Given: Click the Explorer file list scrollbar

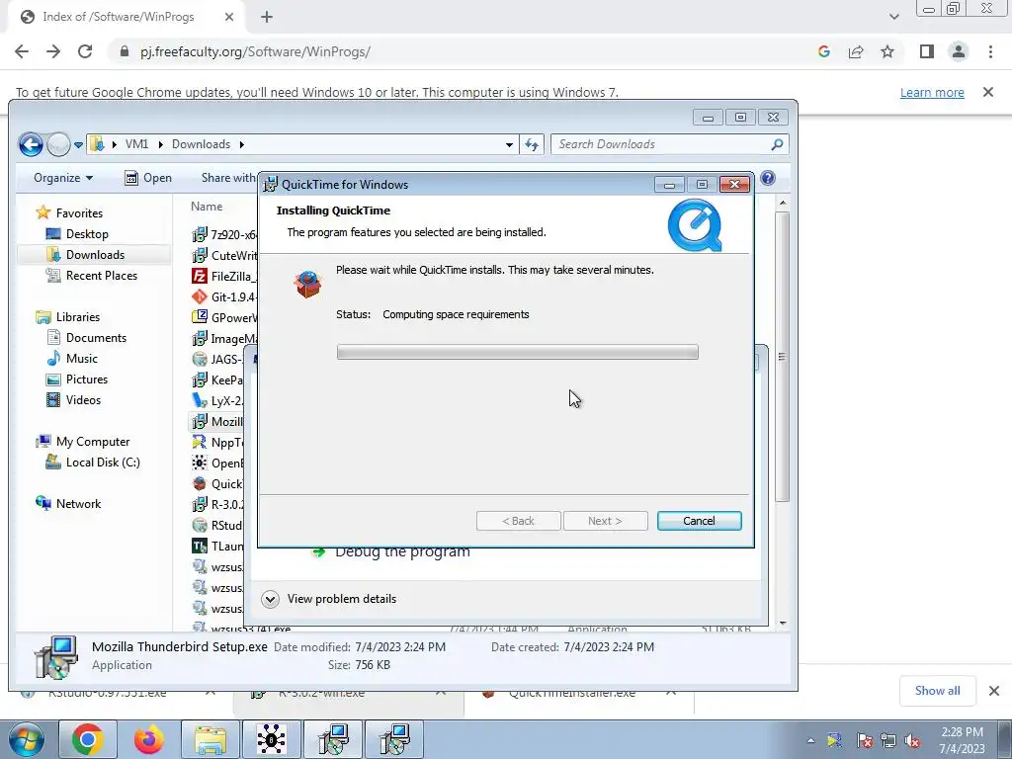Looking at the screenshot, I should tap(783, 357).
